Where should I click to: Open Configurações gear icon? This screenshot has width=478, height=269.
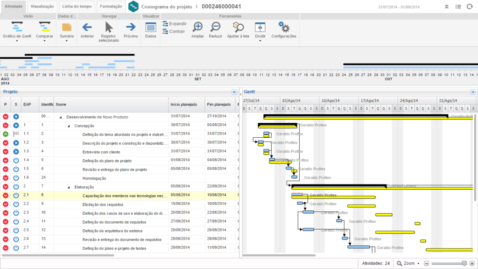point(283,28)
